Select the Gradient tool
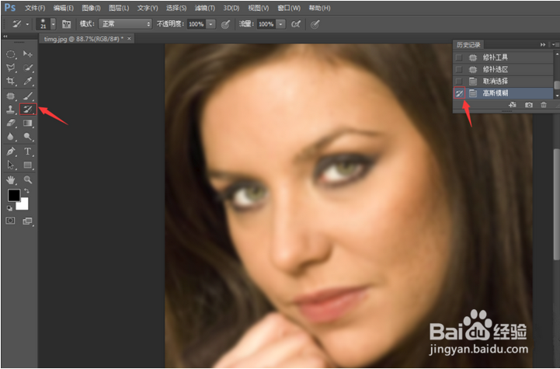Image resolution: width=560 pixels, height=369 pixels. click(x=27, y=123)
